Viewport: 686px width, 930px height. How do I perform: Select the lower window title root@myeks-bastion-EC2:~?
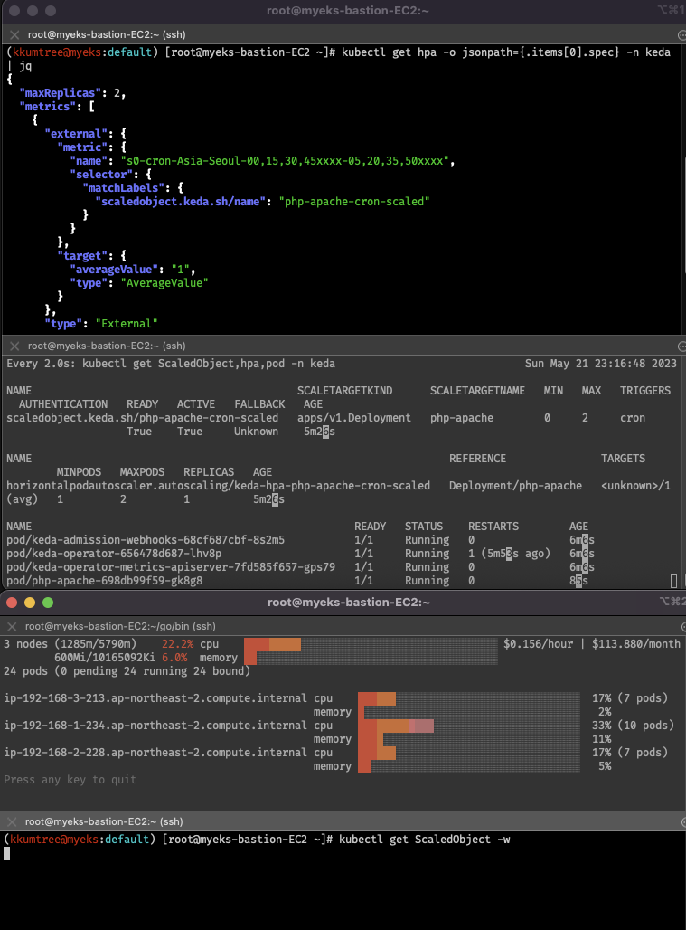[x=348, y=602]
